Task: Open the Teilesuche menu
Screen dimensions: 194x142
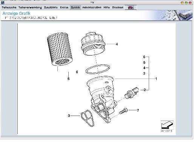Action: click(9, 8)
